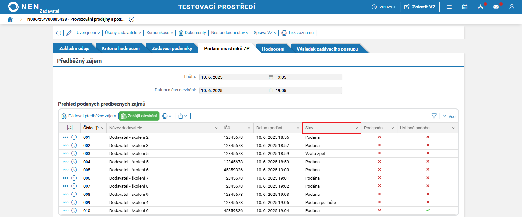Open row 007 three-dot actions menu
Screen dimensions: 522x217
click(x=66, y=186)
